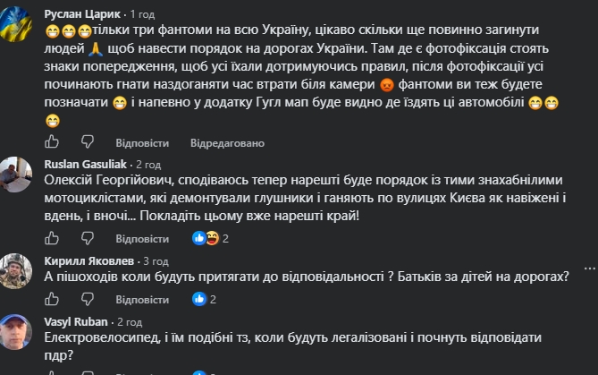Click Кирилл Яковлев's soldier avatar
Screen dimensions: 598x375
pyautogui.click(x=15, y=271)
